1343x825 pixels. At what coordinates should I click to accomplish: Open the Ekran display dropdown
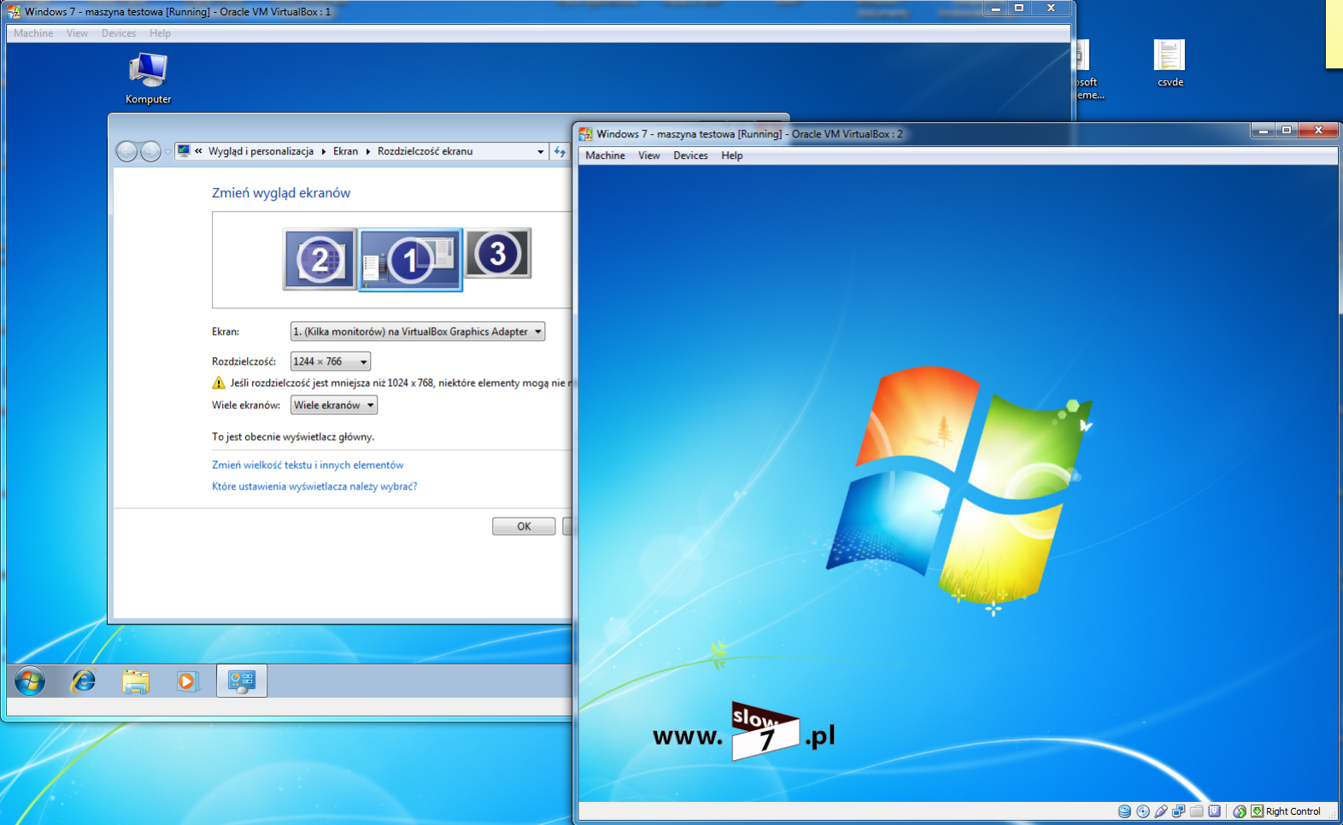(418, 331)
